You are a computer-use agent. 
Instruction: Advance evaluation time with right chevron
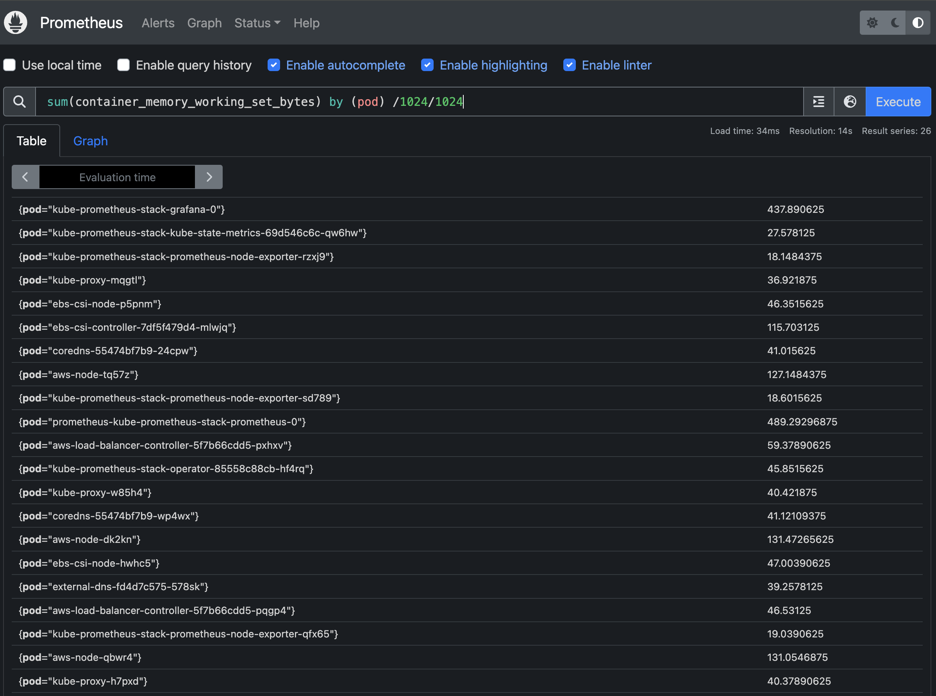click(209, 177)
